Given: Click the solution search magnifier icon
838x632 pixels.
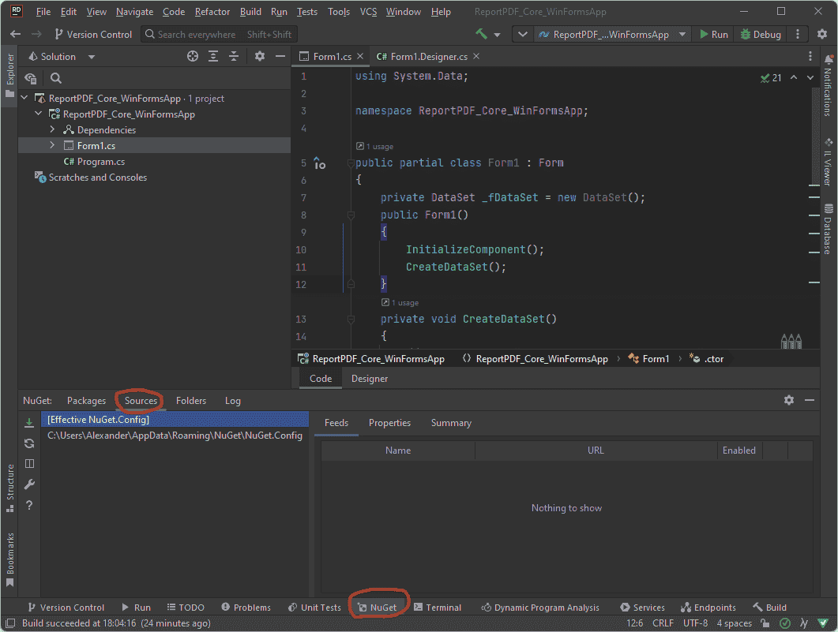Looking at the screenshot, I should (x=55, y=78).
